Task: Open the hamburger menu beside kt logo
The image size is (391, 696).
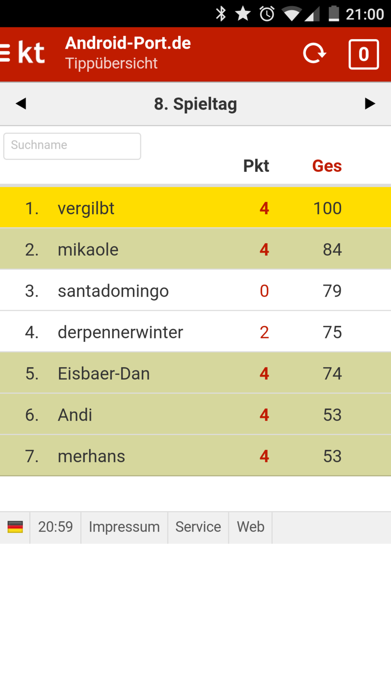Action: tap(5, 54)
